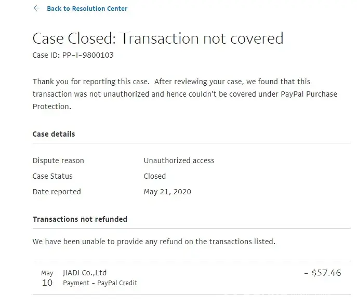Image resolution: width=357 pixels, height=307 pixels.
Task: Click the $57.46 transaction amount
Action: coord(323,273)
